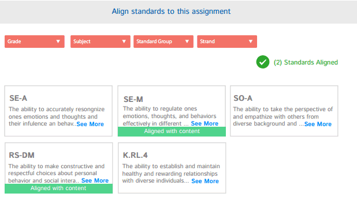Click the Grade dropdown arrow icon

(58, 41)
